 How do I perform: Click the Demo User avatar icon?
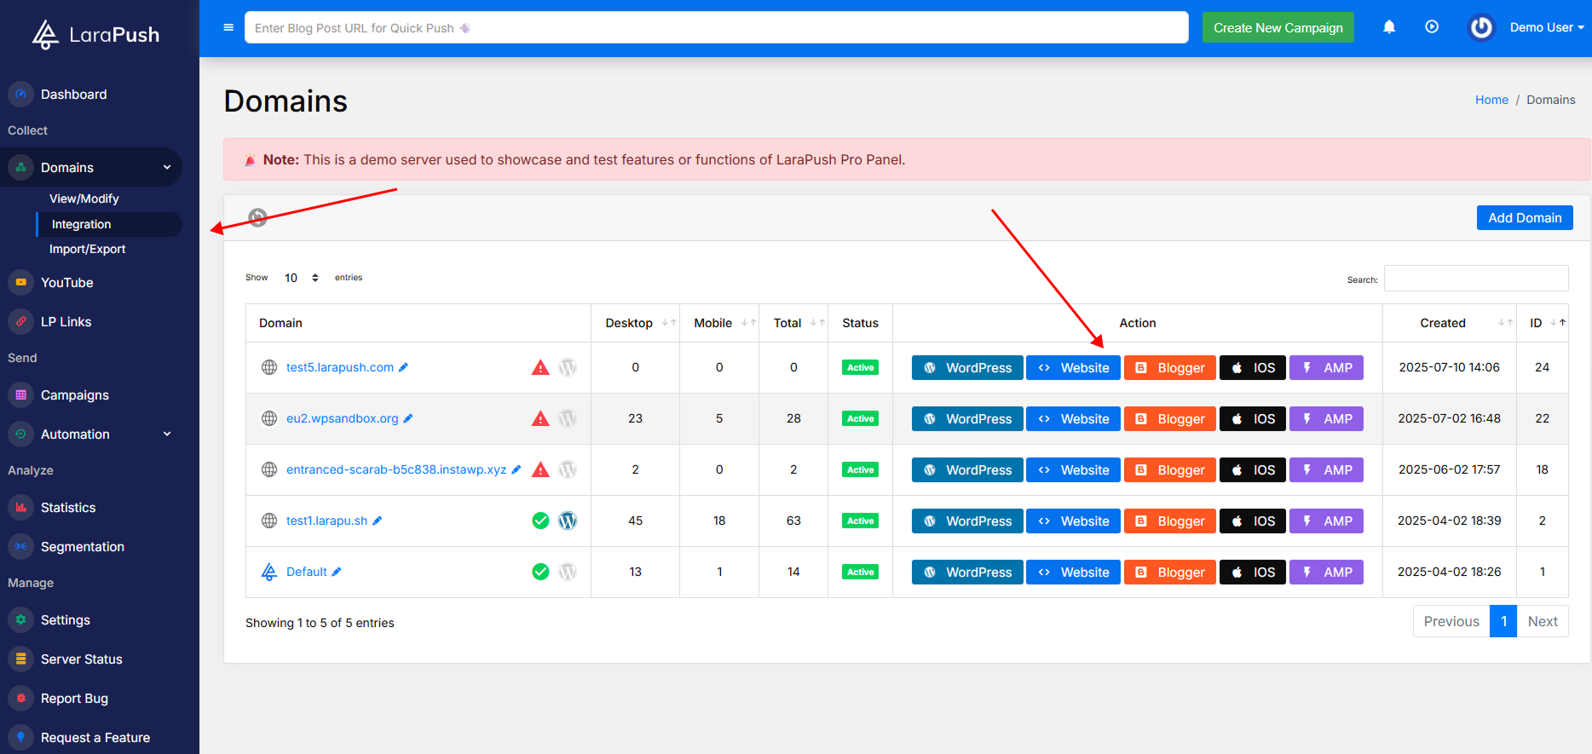(1481, 27)
